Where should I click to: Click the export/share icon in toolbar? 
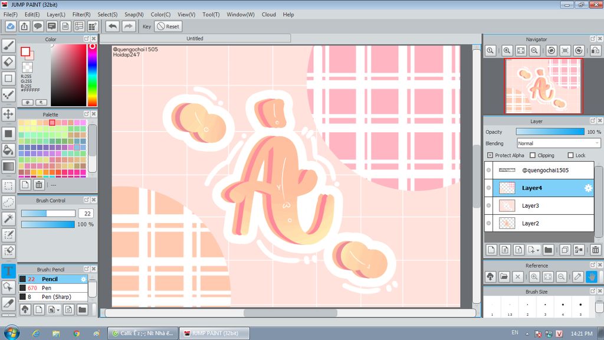24,26
